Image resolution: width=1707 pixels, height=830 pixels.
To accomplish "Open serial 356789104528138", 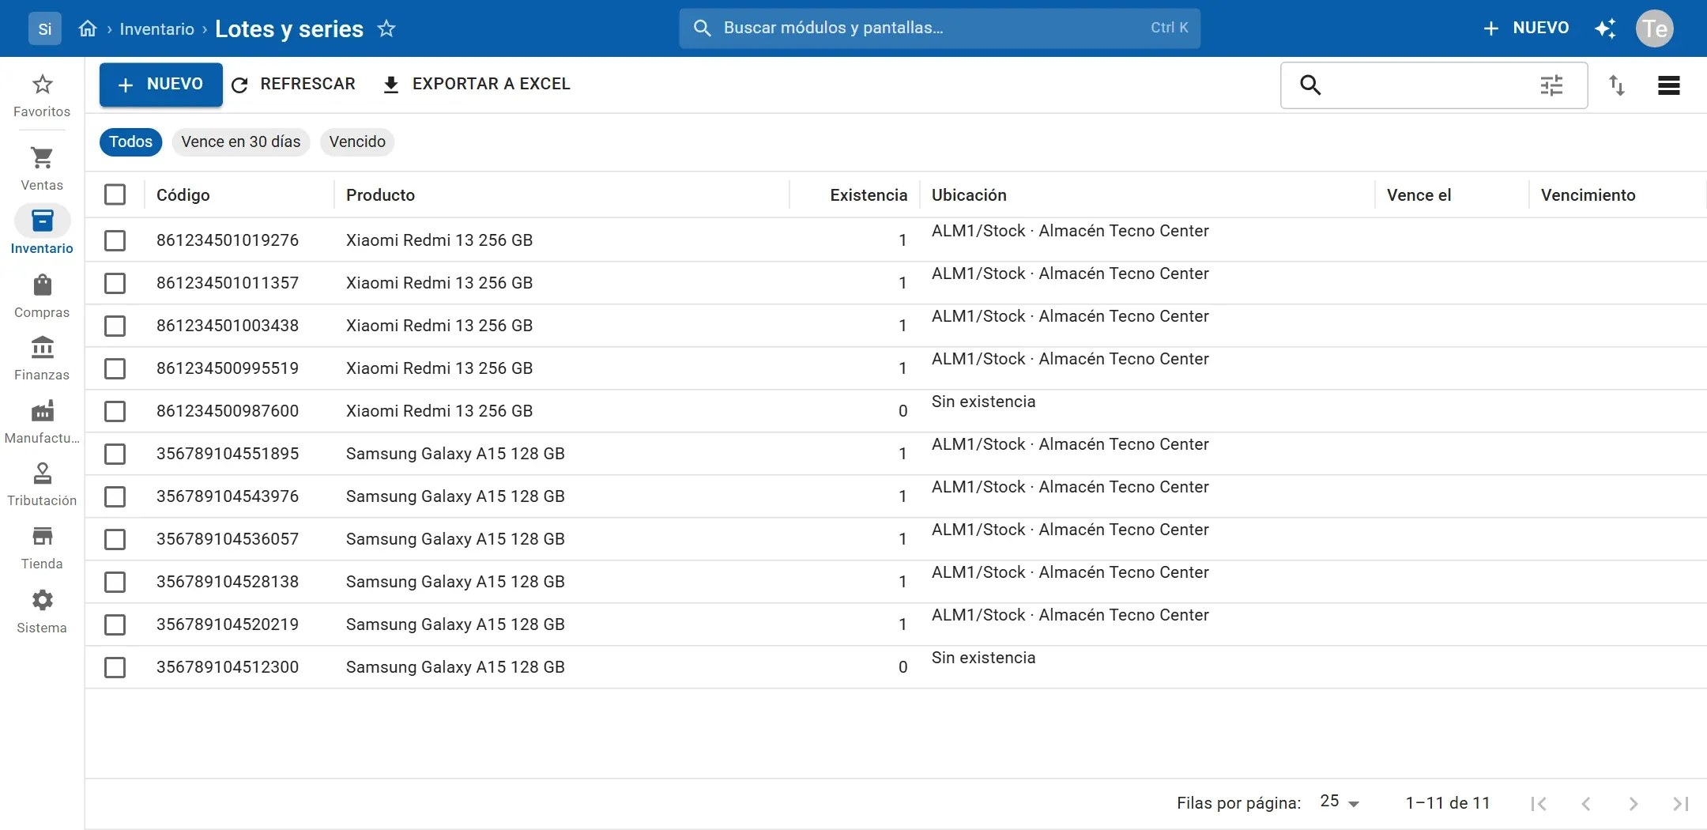I will pos(228,582).
